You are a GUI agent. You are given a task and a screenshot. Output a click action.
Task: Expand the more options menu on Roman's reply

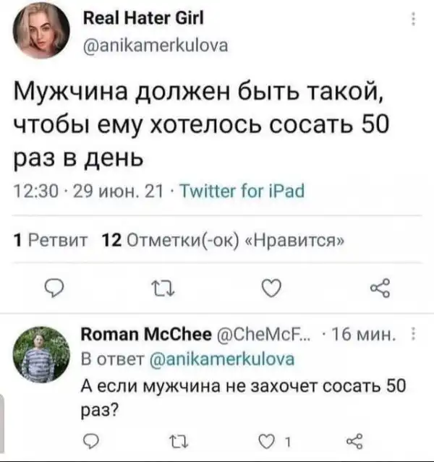412,335
